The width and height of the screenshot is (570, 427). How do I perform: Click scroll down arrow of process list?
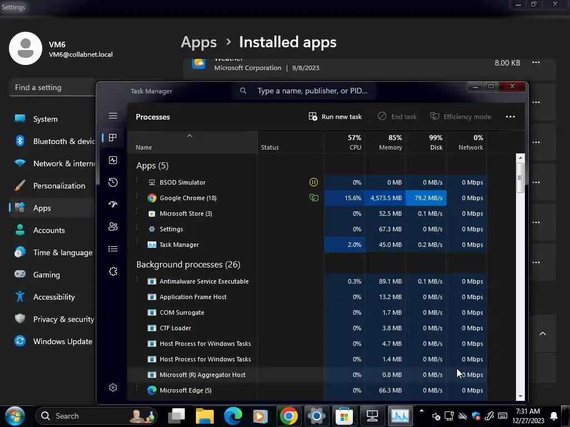[x=520, y=396]
